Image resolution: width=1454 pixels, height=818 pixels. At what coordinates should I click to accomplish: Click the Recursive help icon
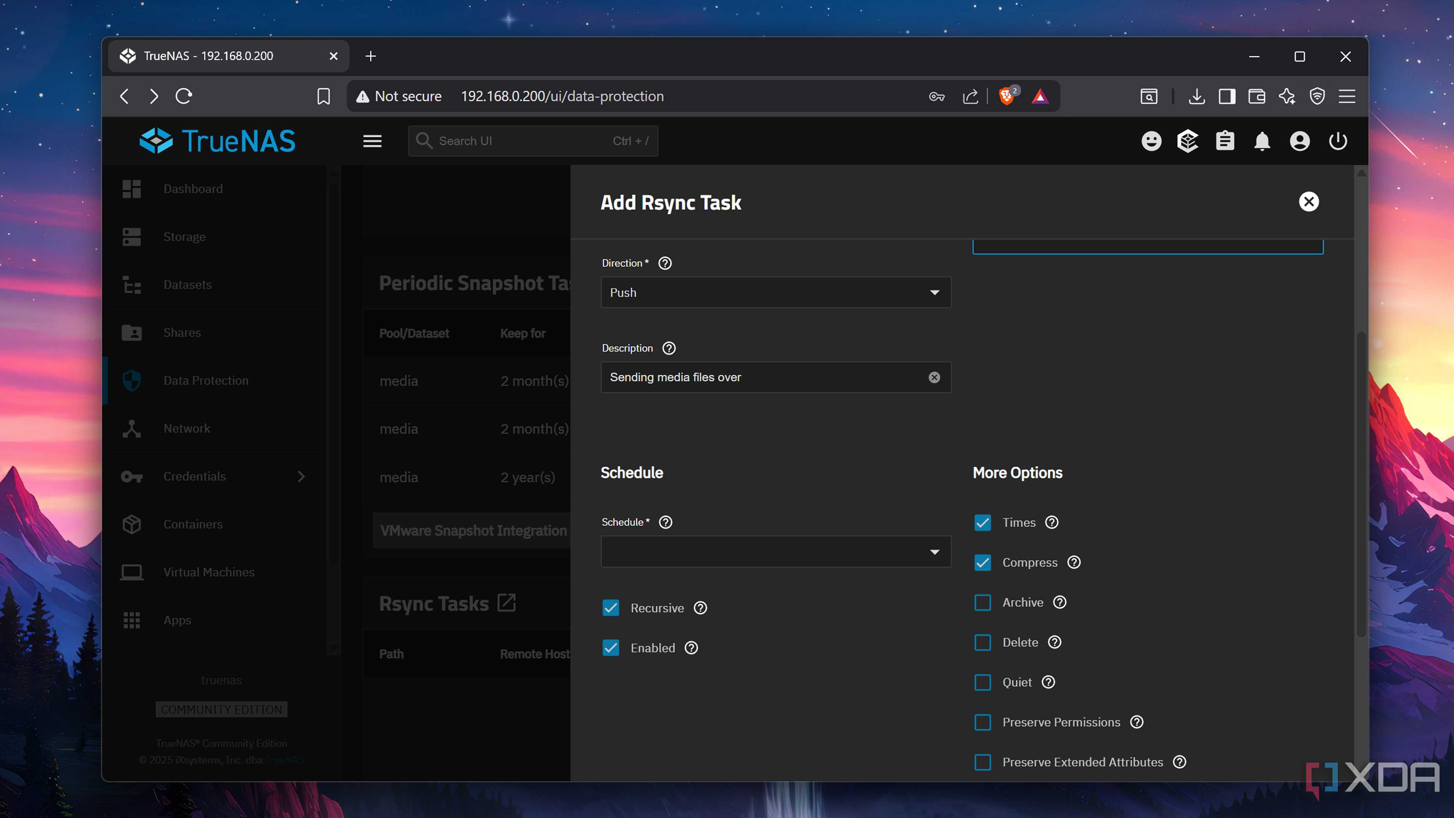pyautogui.click(x=700, y=608)
